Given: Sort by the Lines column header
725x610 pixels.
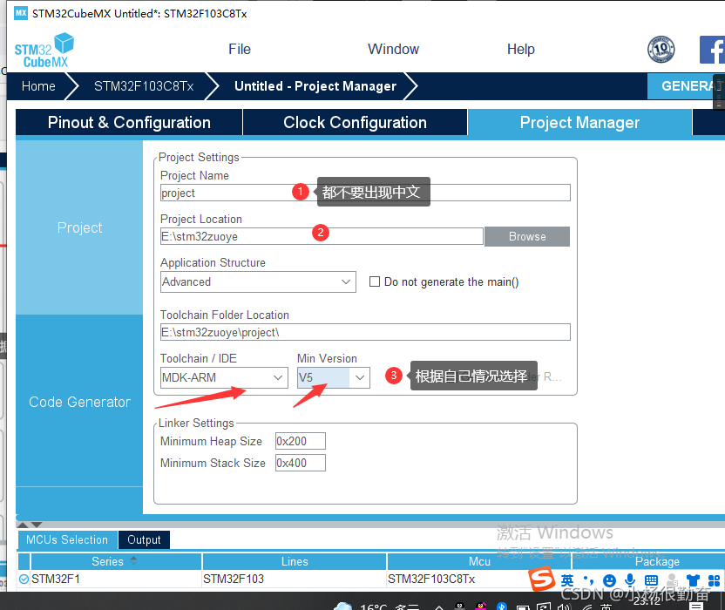Looking at the screenshot, I should (295, 561).
